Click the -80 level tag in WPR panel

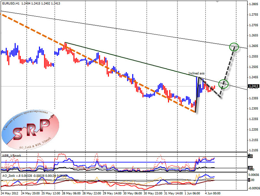(250, 168)
